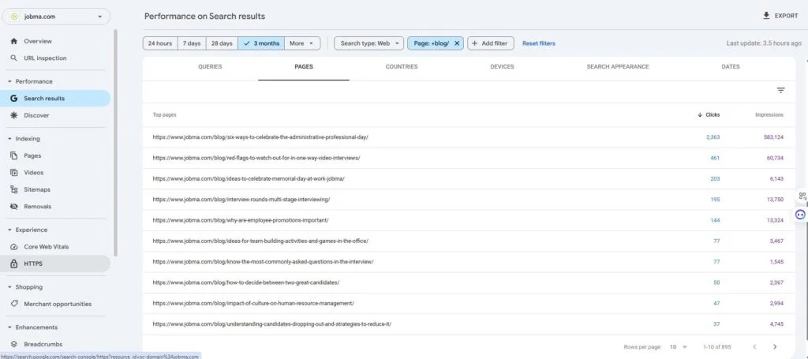Select the 7 days date range
The height and width of the screenshot is (359, 808).
pos(192,43)
